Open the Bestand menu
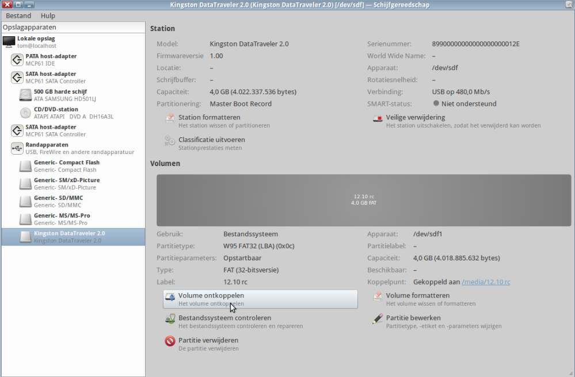The height and width of the screenshot is (377, 575). (x=18, y=16)
